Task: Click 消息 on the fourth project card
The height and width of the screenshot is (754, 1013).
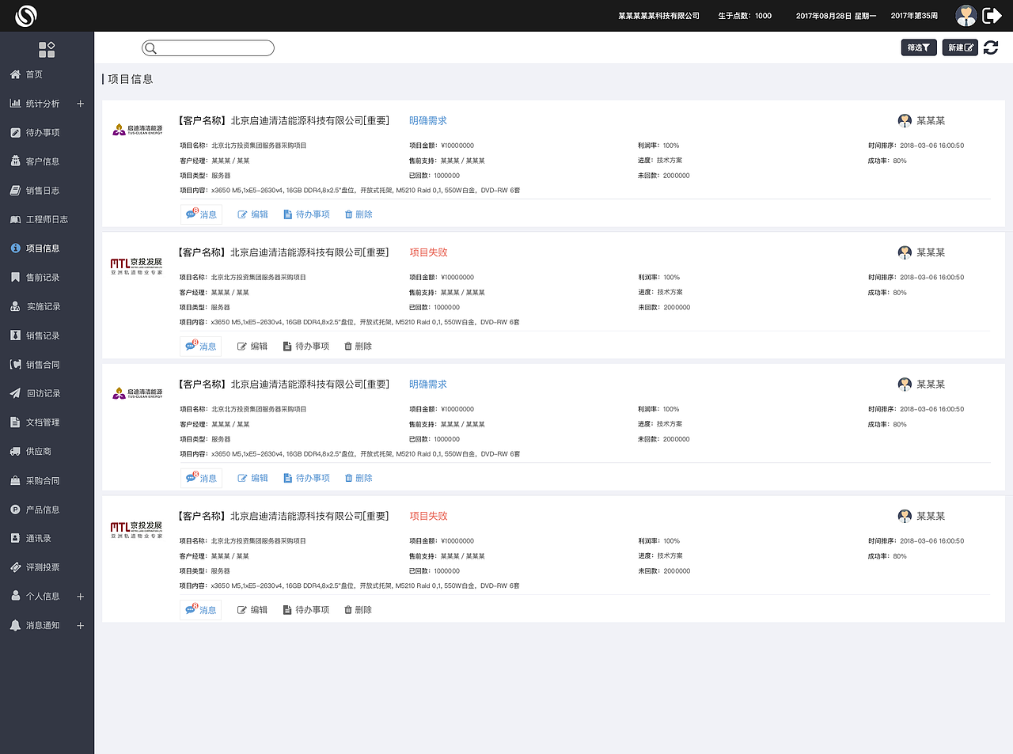Action: click(201, 610)
